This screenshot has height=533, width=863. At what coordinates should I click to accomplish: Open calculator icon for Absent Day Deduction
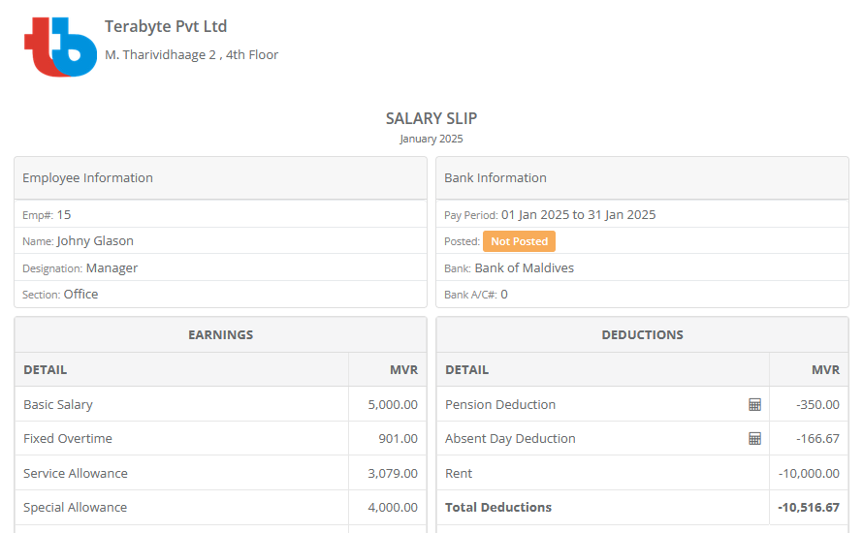coord(754,439)
